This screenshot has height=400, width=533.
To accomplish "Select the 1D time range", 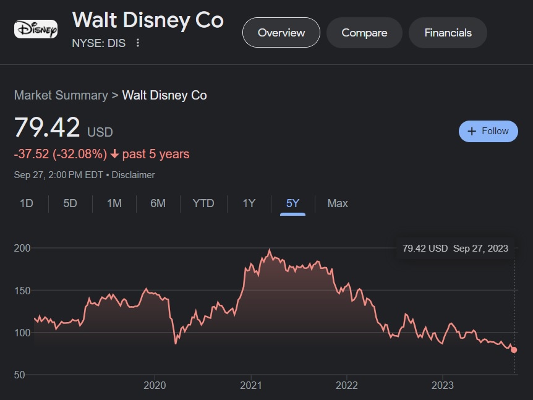I will tap(27, 203).
